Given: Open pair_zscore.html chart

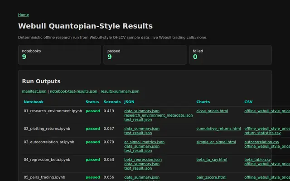Looking at the screenshot, I should [x=211, y=177].
